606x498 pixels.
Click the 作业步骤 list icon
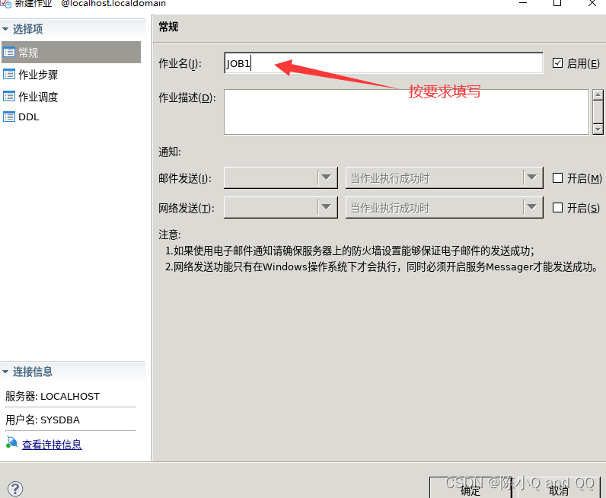(9, 74)
